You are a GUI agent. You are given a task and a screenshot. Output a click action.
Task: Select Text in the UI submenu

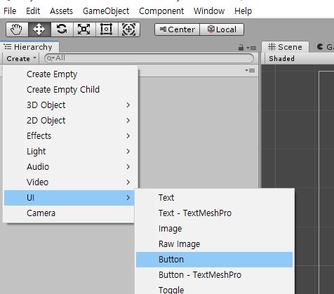pyautogui.click(x=214, y=198)
